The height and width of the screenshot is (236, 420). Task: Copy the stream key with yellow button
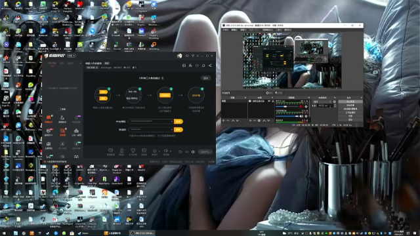pos(178,130)
